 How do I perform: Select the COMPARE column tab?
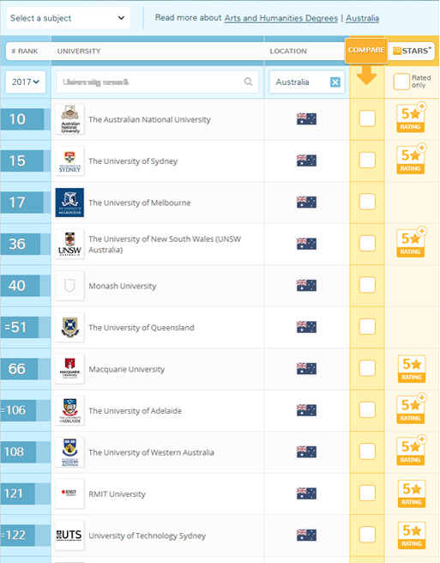click(366, 51)
